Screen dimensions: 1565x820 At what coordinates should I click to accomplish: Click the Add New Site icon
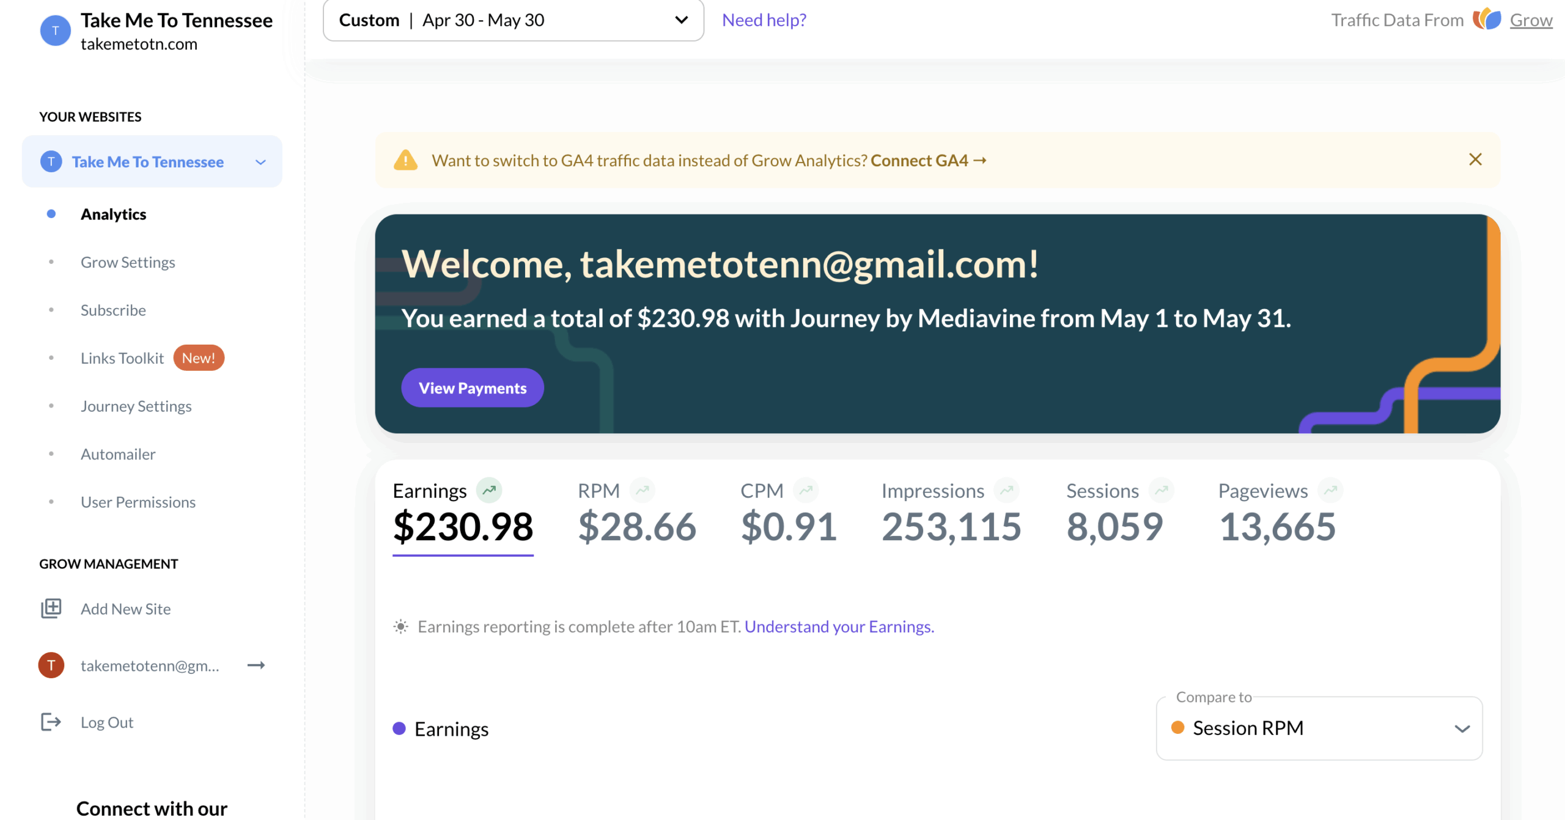51,609
